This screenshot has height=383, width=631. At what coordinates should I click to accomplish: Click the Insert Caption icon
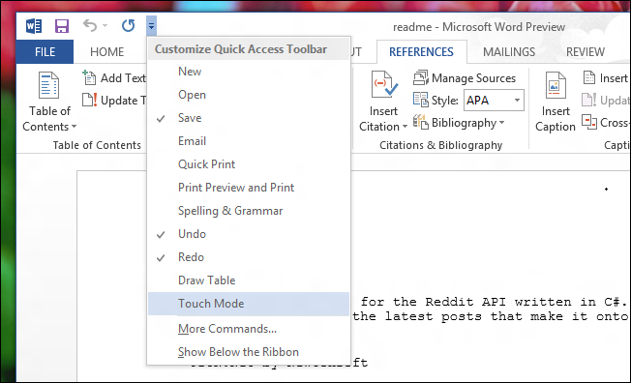(x=556, y=85)
